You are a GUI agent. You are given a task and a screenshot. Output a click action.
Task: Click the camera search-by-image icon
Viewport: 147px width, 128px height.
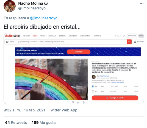(135, 42)
